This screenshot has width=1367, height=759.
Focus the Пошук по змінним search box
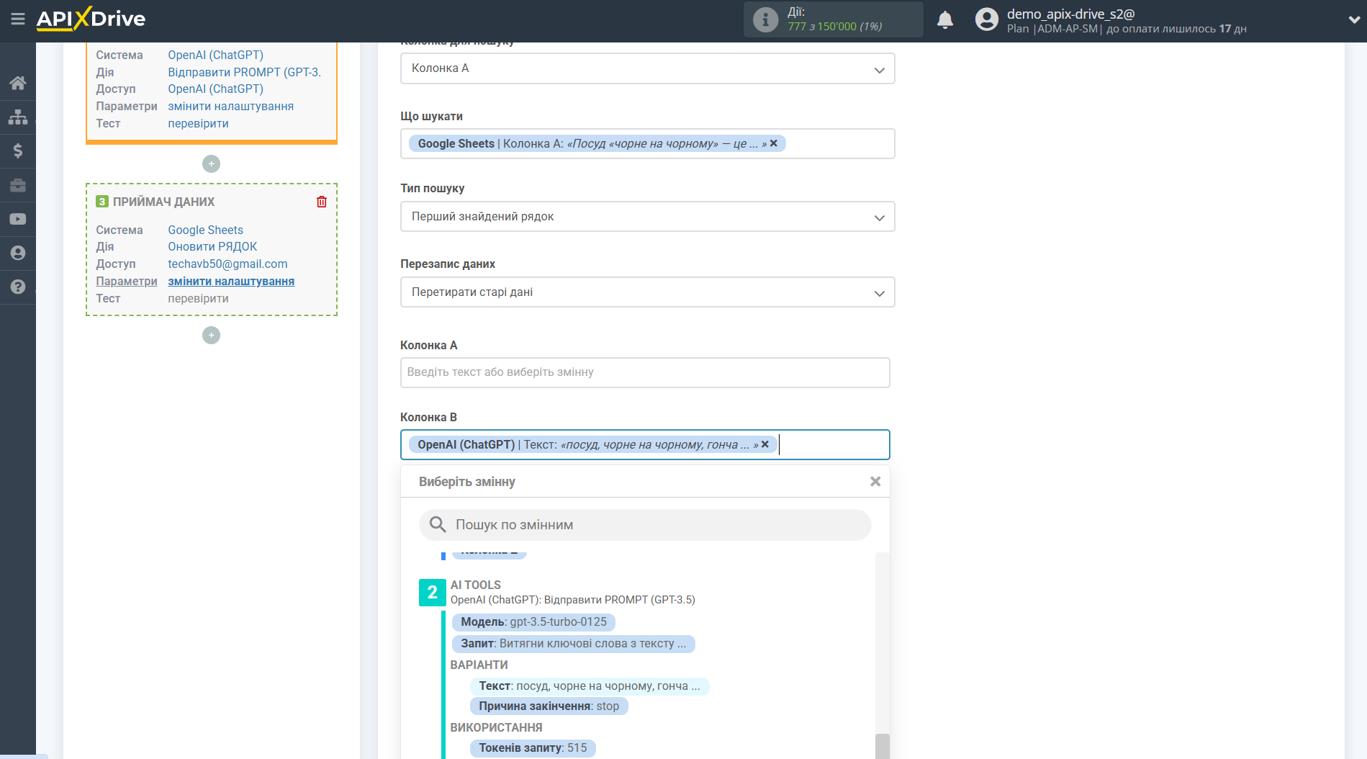(x=645, y=525)
